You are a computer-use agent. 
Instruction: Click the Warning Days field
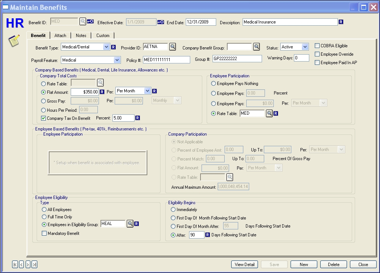[302, 58]
